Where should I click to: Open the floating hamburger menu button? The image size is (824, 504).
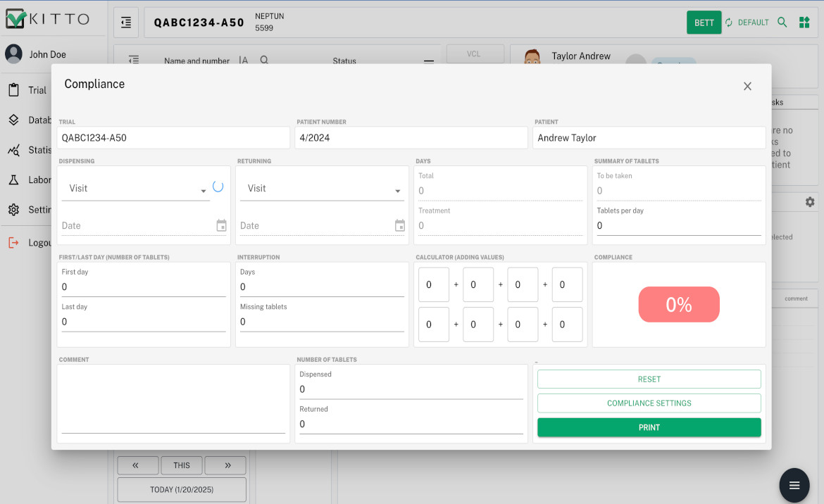point(794,485)
